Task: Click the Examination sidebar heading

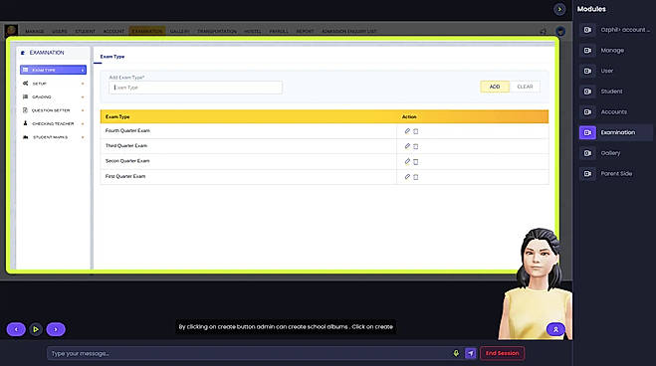Action: [47, 53]
